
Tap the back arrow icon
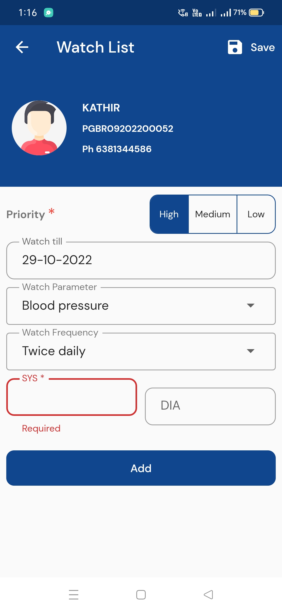click(22, 47)
